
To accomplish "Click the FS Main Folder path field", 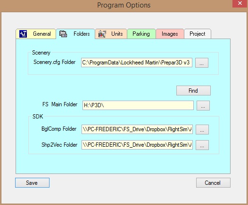I will [x=138, y=105].
